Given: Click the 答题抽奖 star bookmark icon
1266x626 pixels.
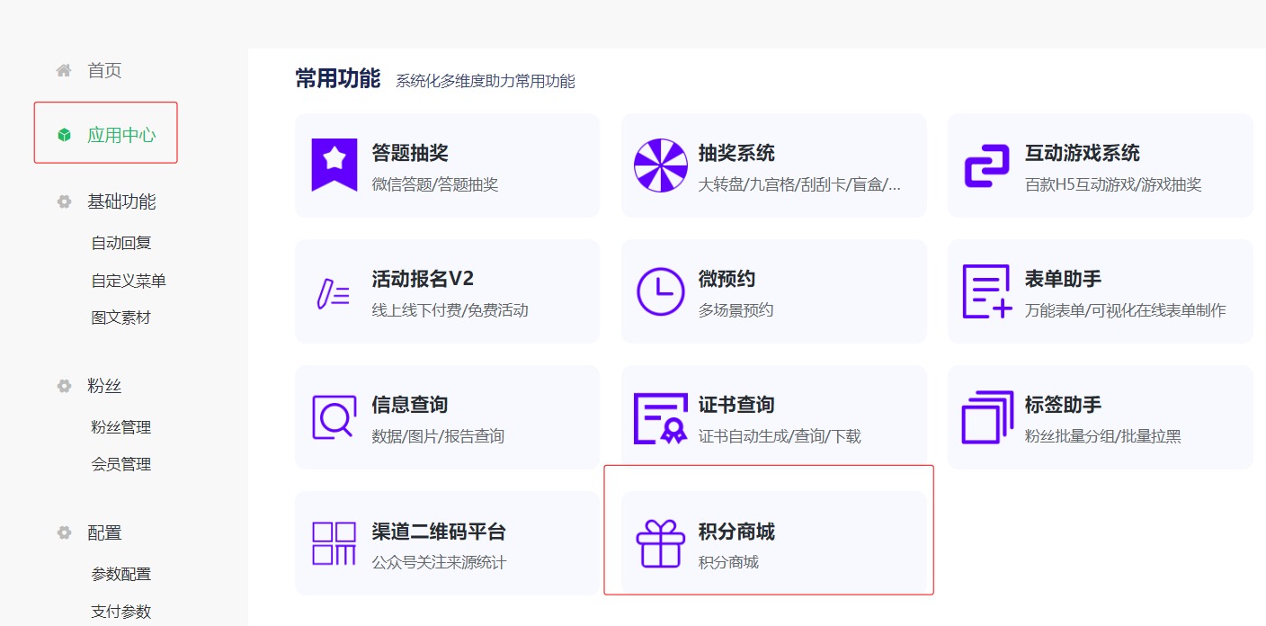Looking at the screenshot, I should pyautogui.click(x=334, y=165).
